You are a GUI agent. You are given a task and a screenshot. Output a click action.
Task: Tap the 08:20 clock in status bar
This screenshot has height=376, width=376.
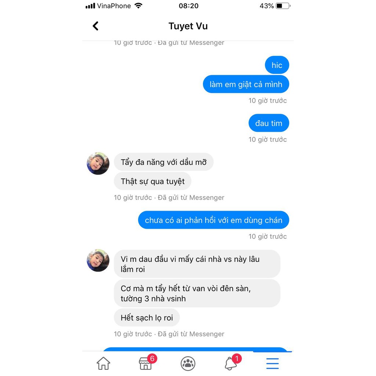click(188, 6)
